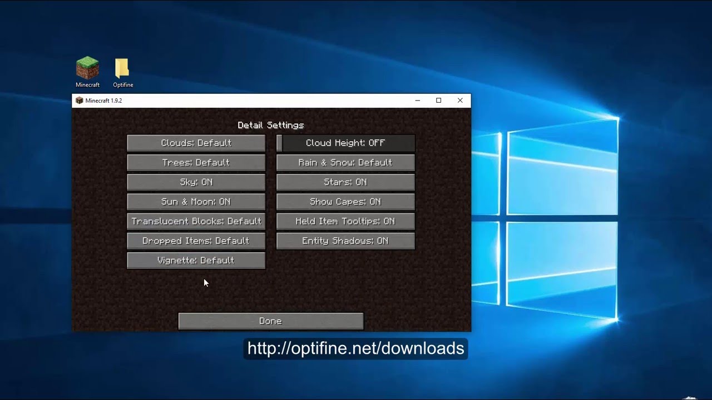The height and width of the screenshot is (400, 712).
Task: Click the Detail Settings heading text
Action: pos(271,125)
